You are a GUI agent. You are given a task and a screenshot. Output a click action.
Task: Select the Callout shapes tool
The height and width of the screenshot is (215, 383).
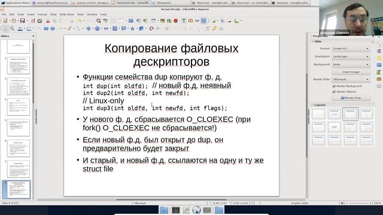point(124,29)
